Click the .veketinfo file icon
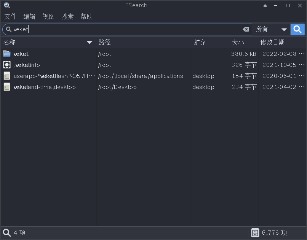 tap(7, 65)
